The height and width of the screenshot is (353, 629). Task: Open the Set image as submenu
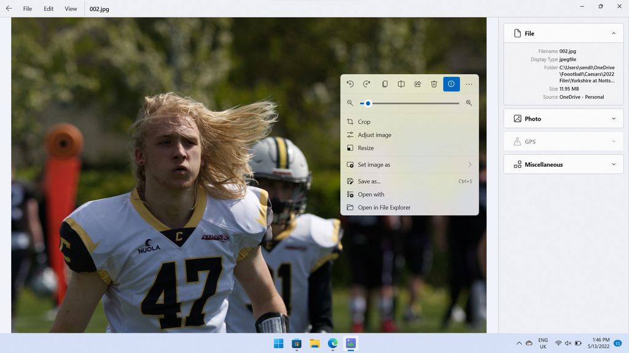click(410, 164)
